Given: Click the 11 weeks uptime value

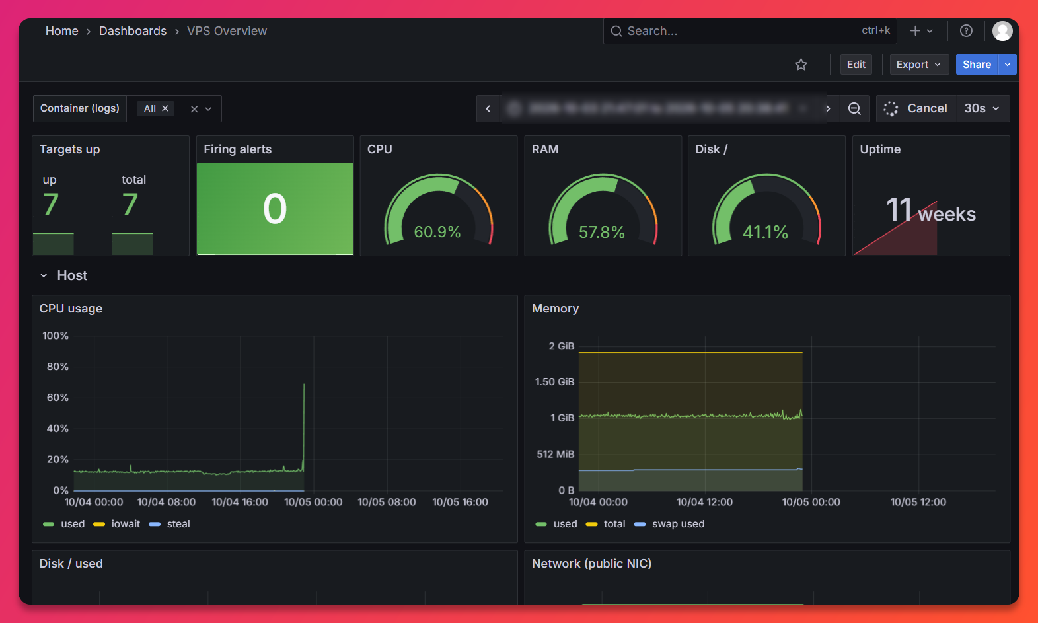Looking at the screenshot, I should [x=931, y=211].
